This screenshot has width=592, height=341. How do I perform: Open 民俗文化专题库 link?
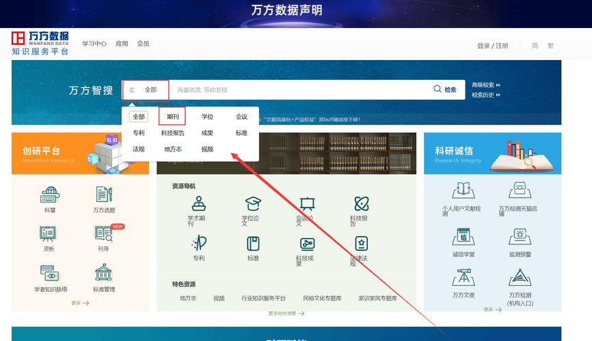point(322,298)
